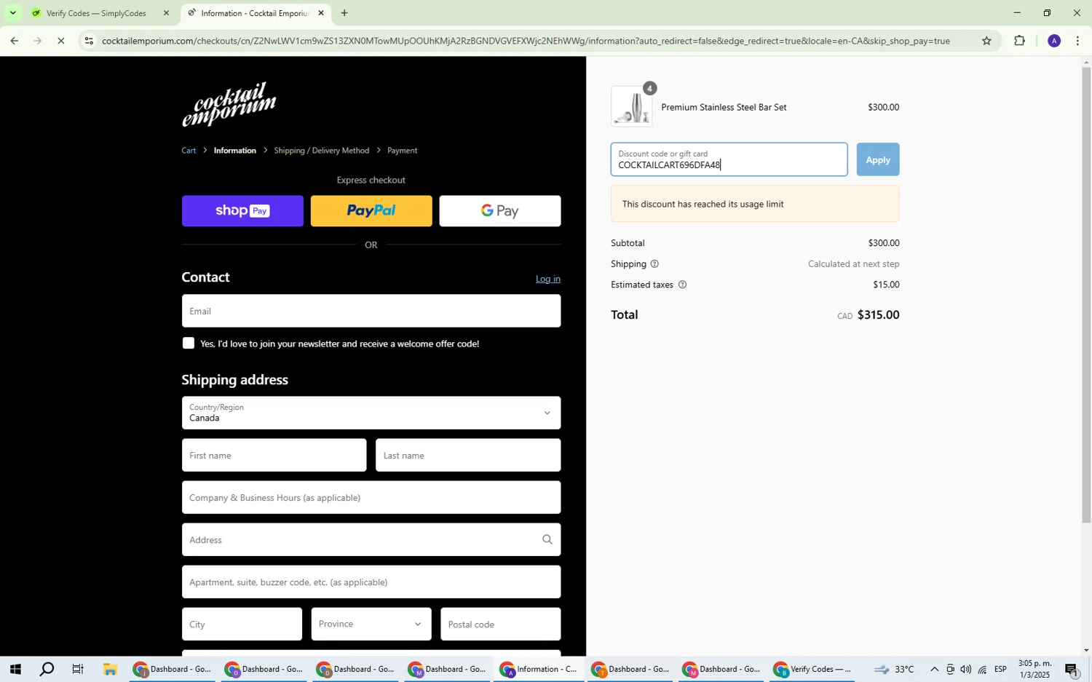Viewport: 1092px width, 682px height.
Task: Open the browser extensions puzzle icon
Action: 1019,41
